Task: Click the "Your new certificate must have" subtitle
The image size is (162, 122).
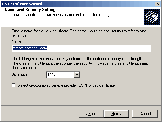Action: 63,15
